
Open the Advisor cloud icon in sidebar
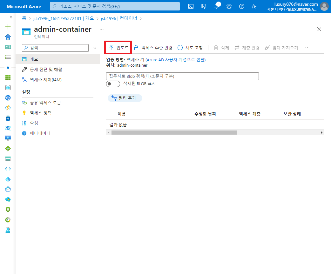pyautogui.click(x=8, y=199)
